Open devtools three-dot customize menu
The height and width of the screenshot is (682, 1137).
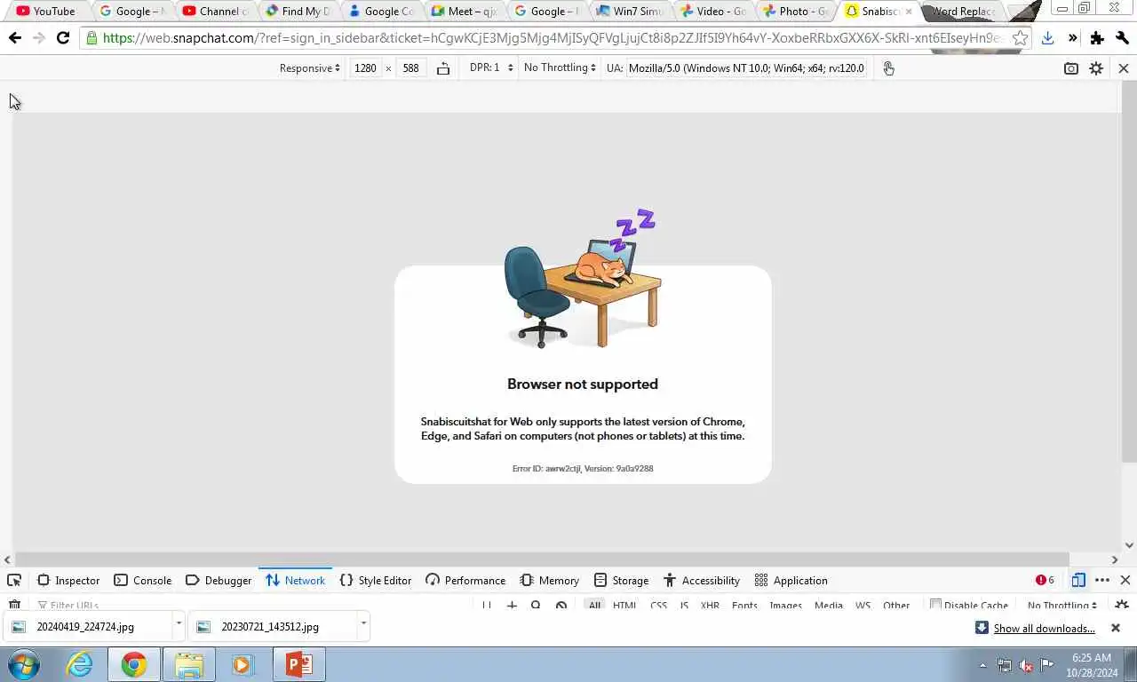point(1102,580)
